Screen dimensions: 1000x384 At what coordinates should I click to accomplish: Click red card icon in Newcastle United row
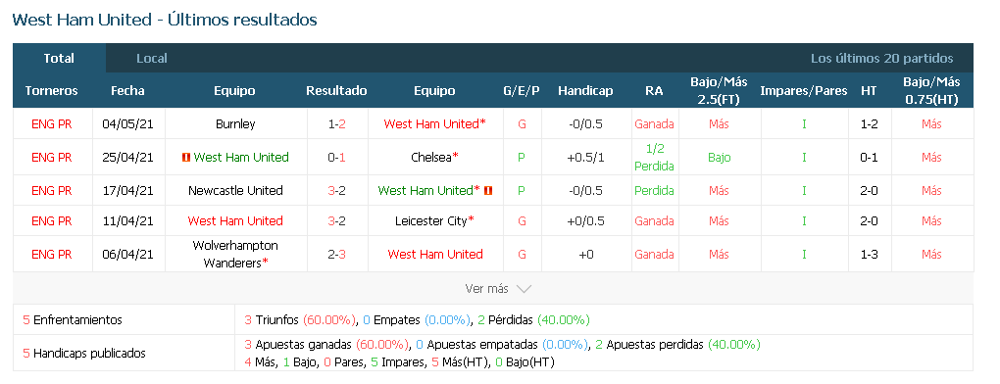coord(488,190)
